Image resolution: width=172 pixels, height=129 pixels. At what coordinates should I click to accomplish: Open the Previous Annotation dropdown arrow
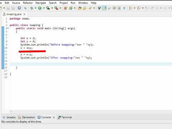(x=143, y=8)
